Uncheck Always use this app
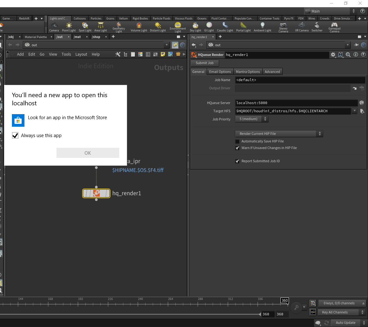This screenshot has height=327, width=368. 15,136
